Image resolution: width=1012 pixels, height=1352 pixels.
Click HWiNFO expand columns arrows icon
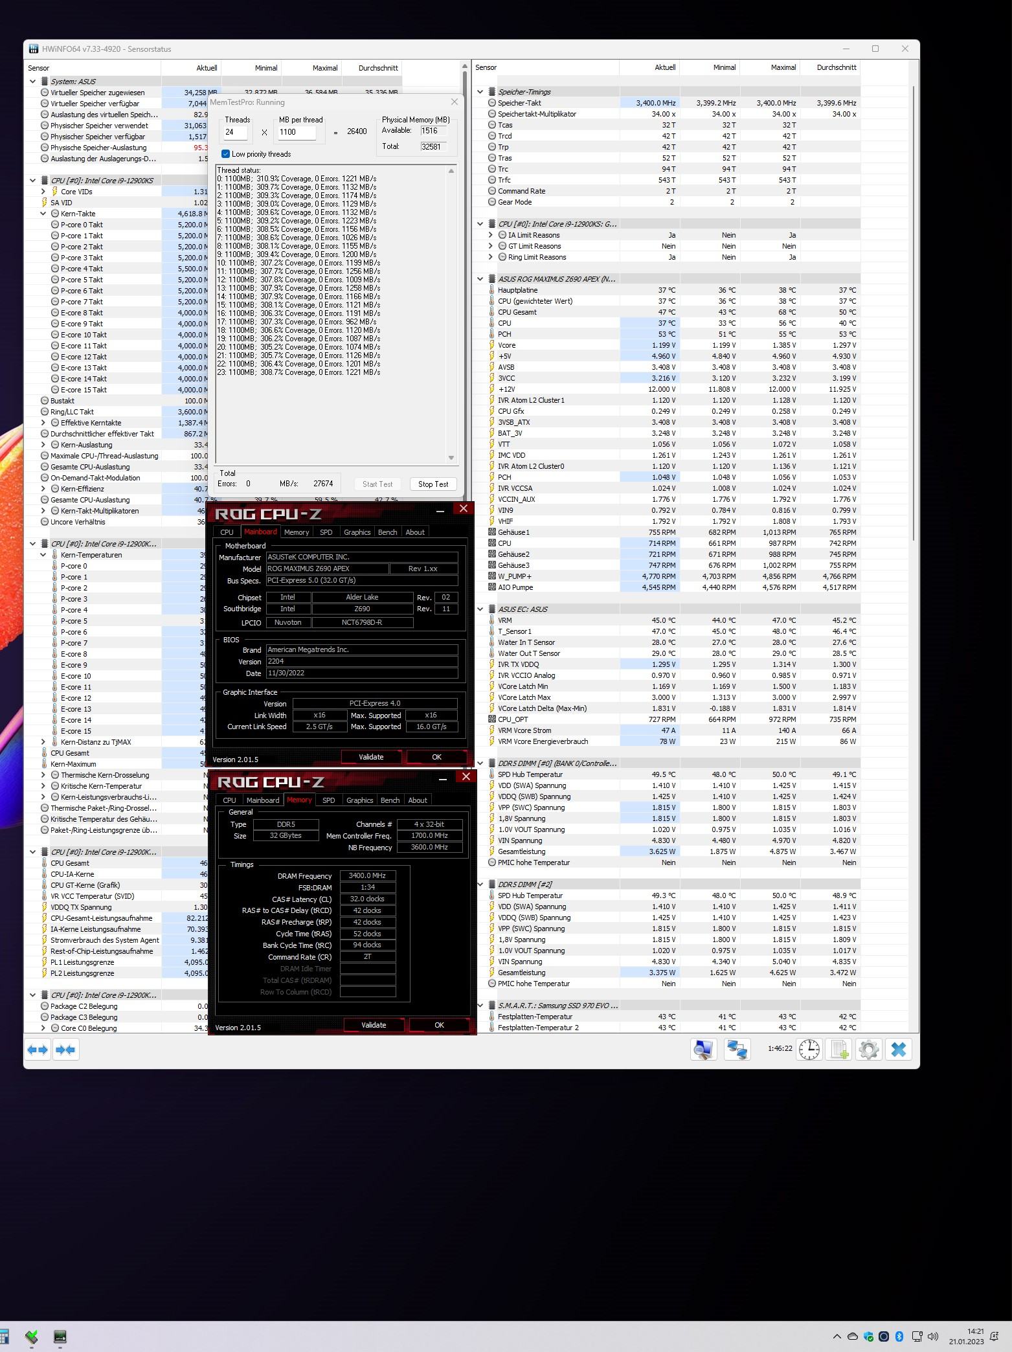click(x=38, y=1050)
